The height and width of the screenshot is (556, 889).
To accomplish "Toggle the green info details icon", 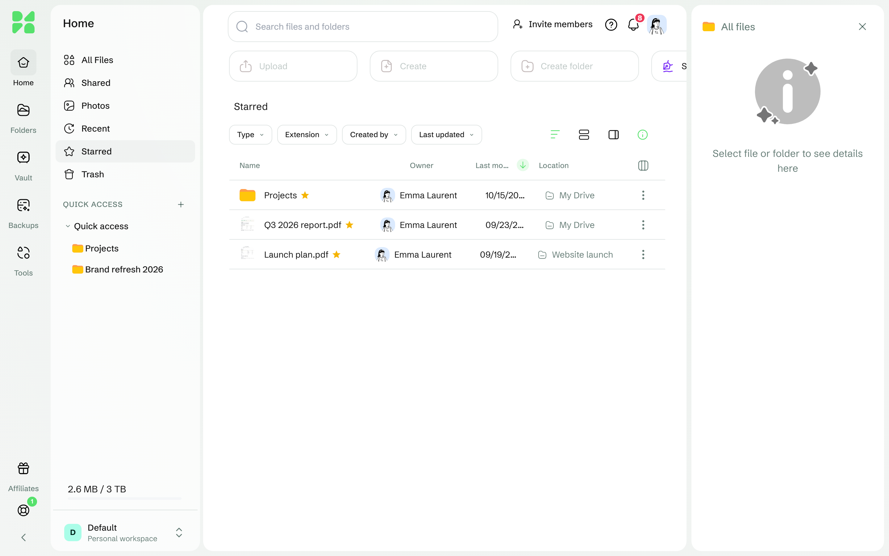I will pos(642,135).
